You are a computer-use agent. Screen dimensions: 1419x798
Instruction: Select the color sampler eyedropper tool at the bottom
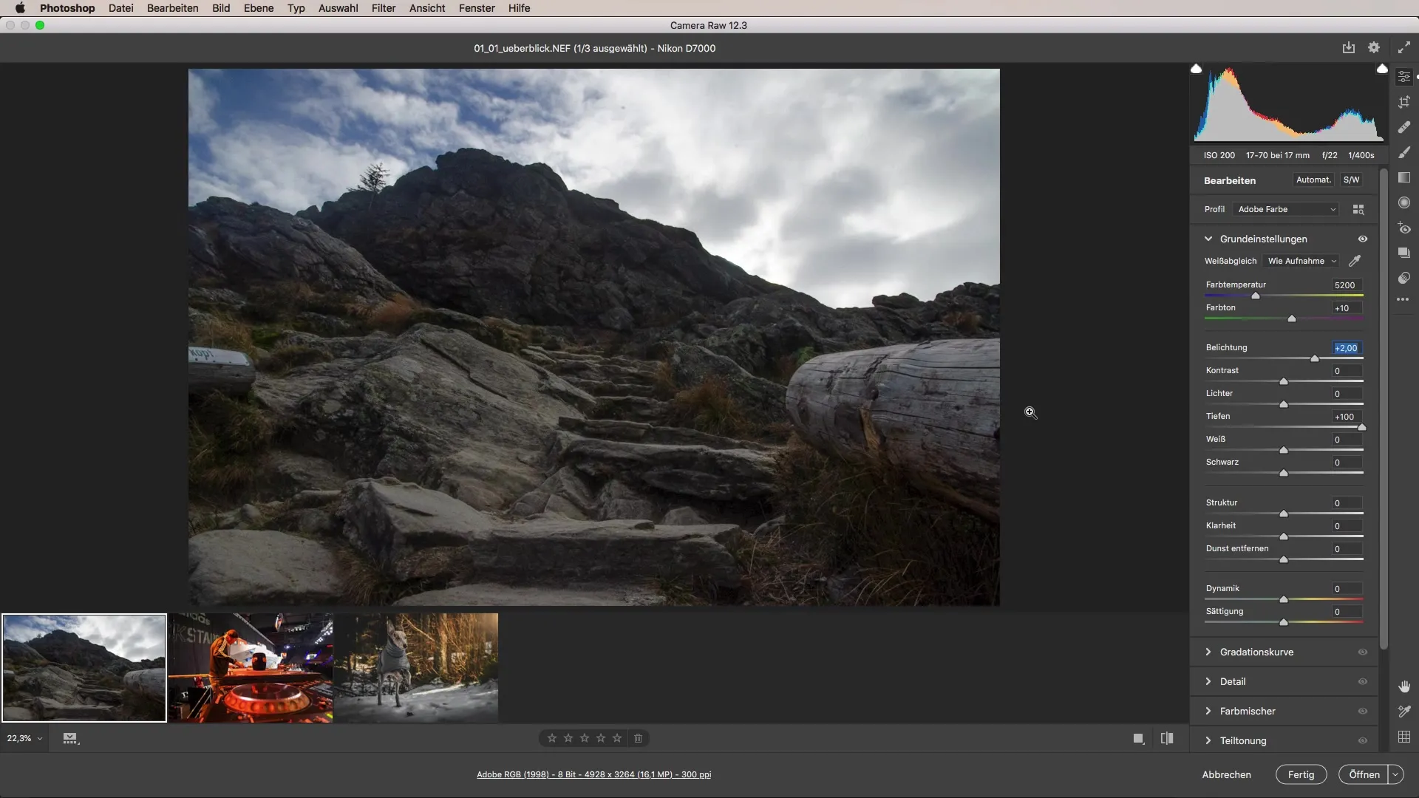click(x=1404, y=712)
